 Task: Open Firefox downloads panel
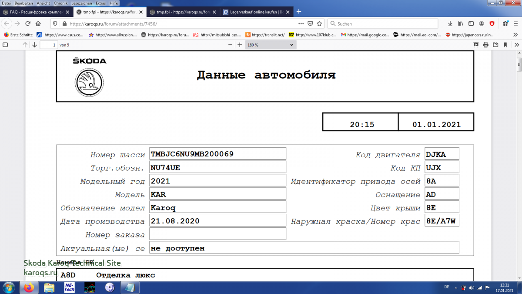point(450,24)
